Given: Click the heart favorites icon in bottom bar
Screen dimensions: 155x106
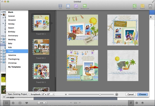Looking at the screenshot, I should (x=26, y=103).
